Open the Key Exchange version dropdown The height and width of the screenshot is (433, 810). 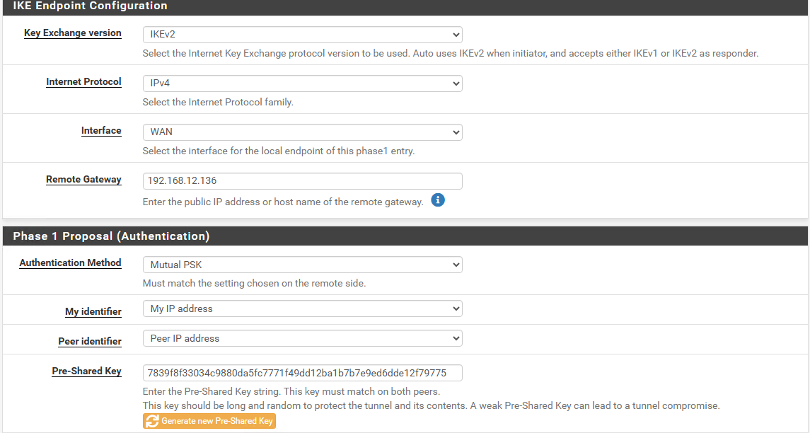[302, 35]
